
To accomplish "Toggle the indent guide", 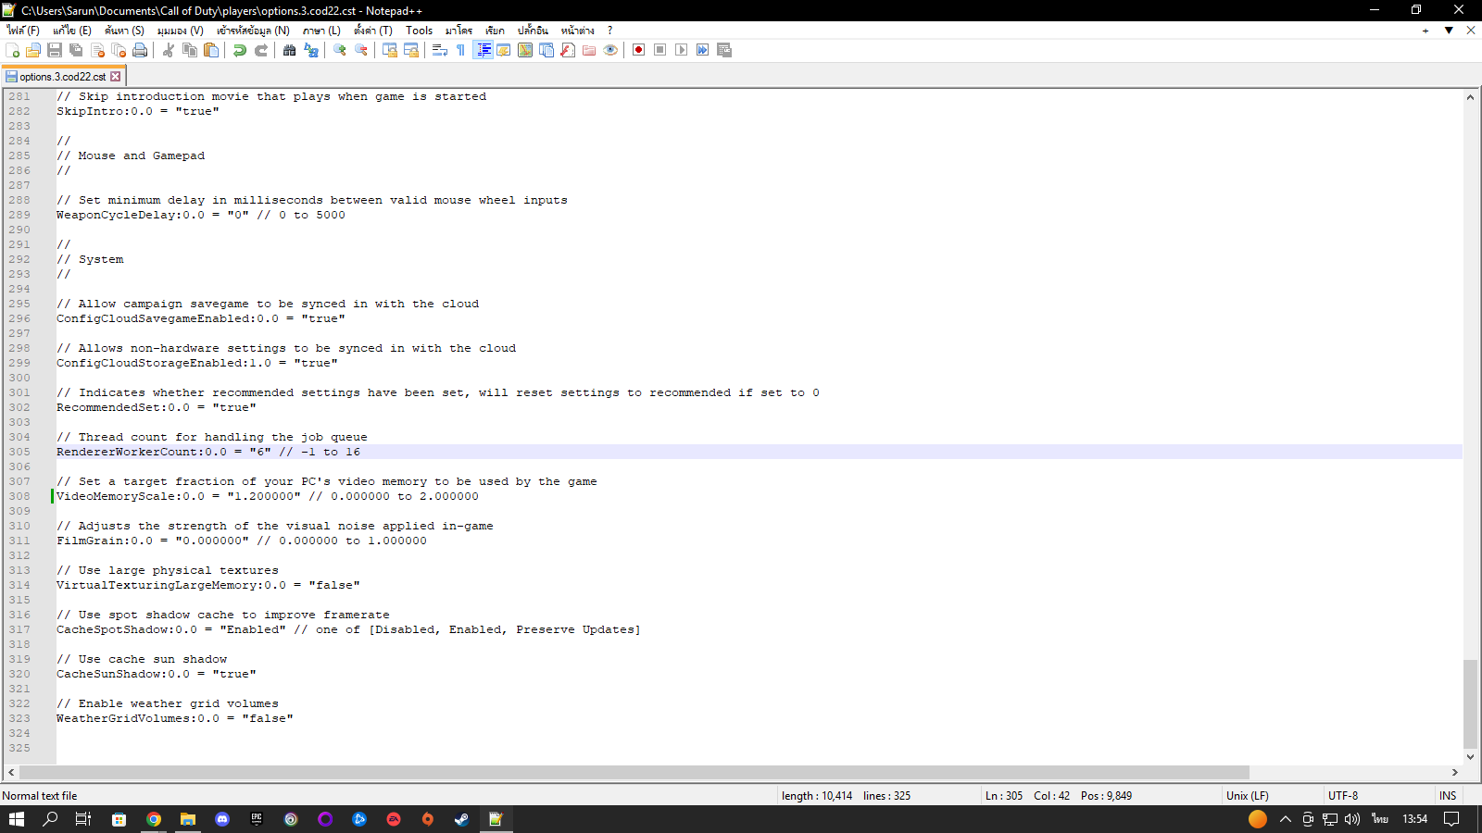I will point(483,50).
